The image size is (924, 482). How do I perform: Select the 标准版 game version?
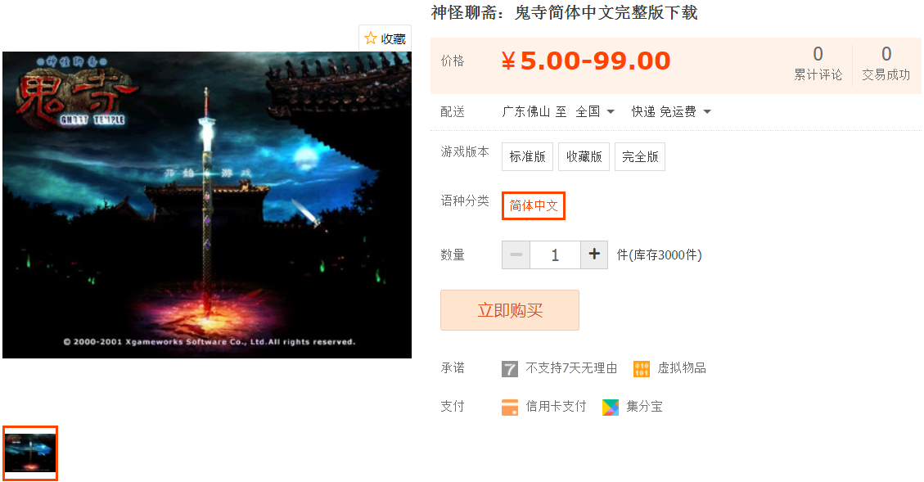click(527, 157)
